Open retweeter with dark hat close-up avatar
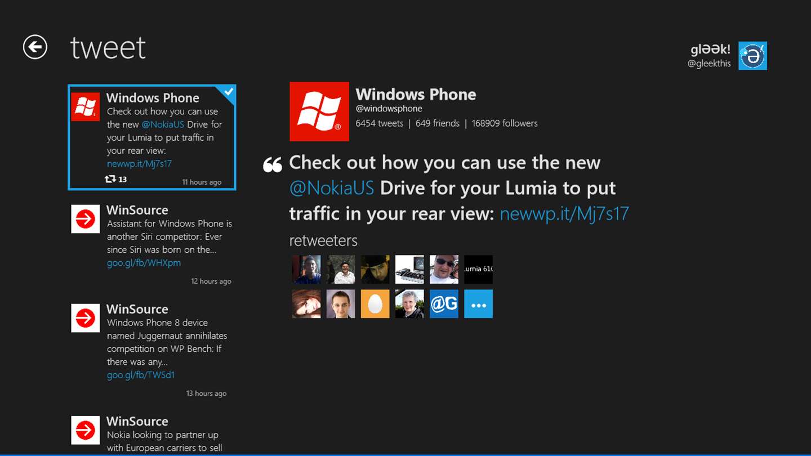 (375, 269)
